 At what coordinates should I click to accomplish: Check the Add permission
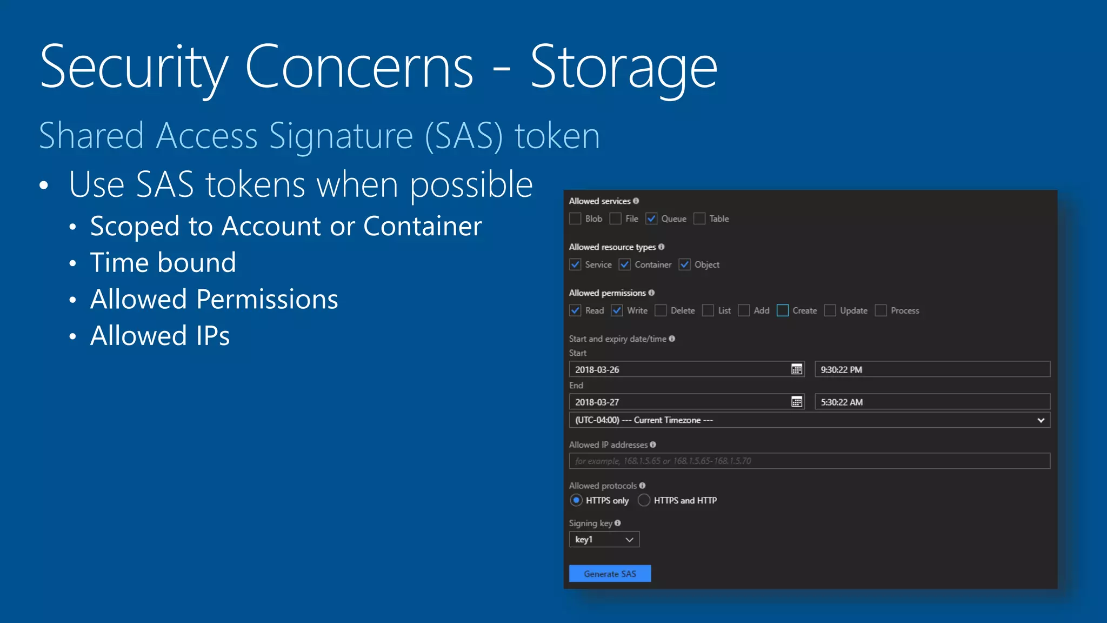point(744,310)
